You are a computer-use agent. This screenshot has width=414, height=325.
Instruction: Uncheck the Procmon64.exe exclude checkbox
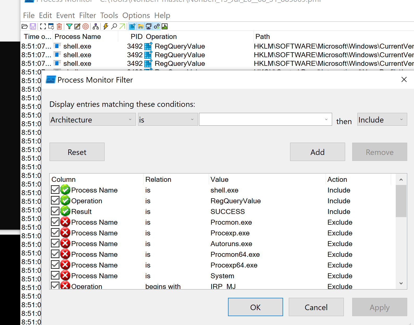(x=55, y=254)
